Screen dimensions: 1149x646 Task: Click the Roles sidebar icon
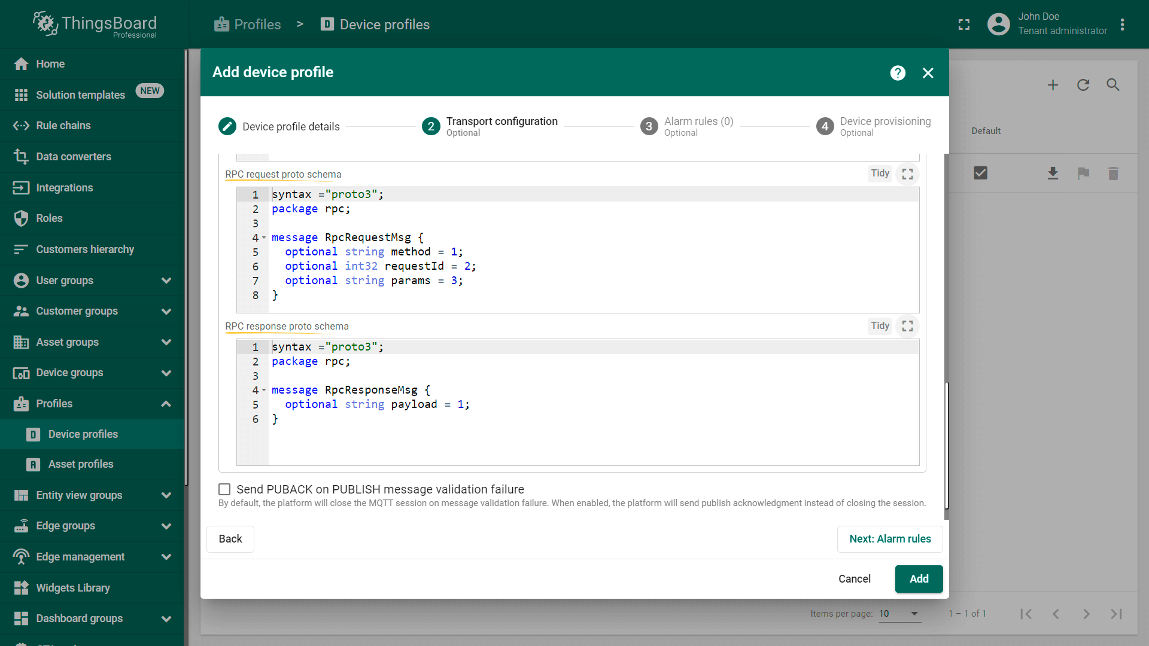coord(22,218)
